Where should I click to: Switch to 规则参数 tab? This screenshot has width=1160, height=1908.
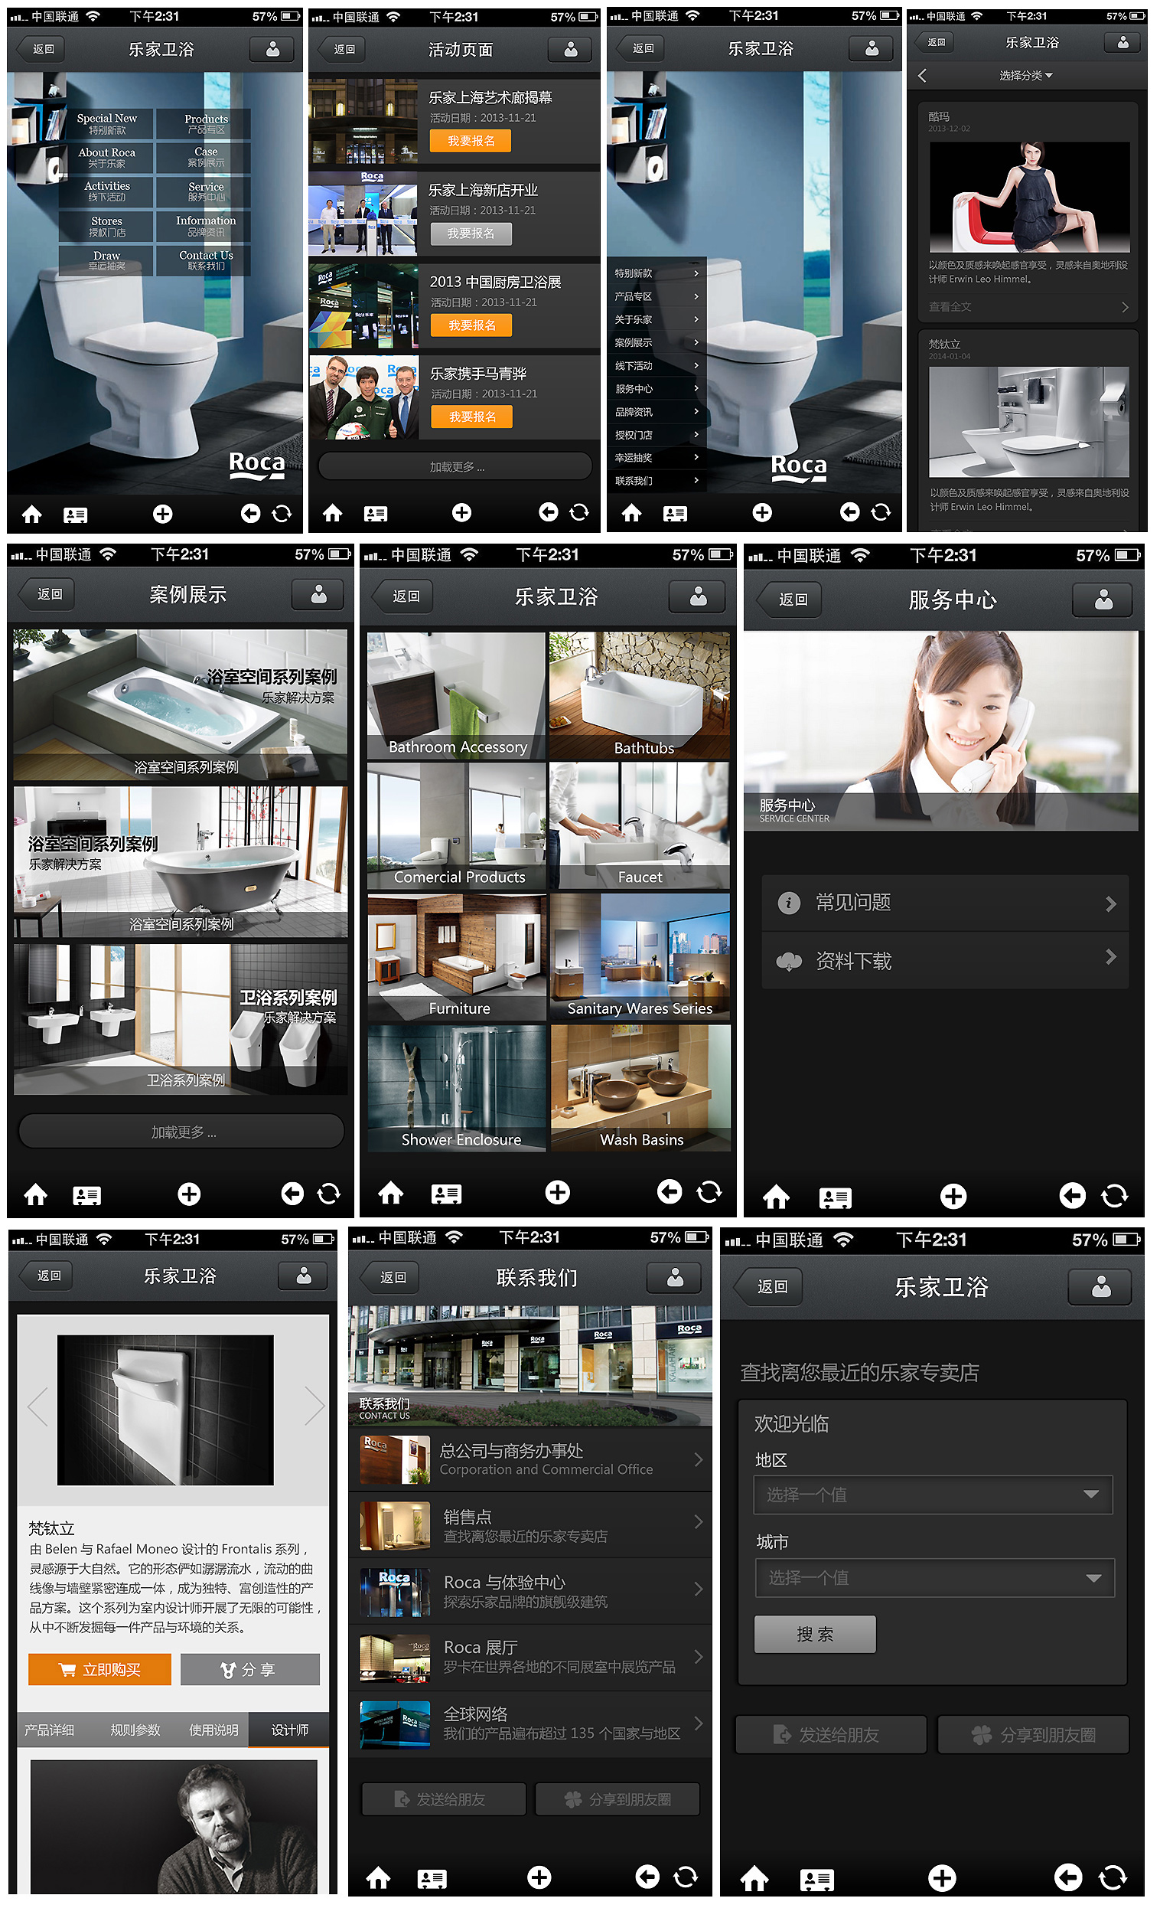tap(135, 1730)
